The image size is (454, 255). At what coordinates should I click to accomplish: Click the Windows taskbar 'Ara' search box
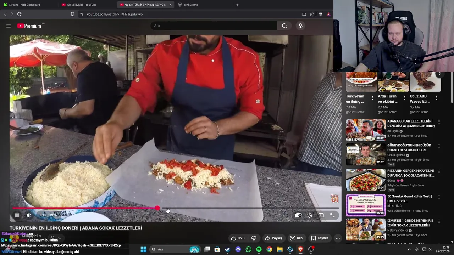175,249
